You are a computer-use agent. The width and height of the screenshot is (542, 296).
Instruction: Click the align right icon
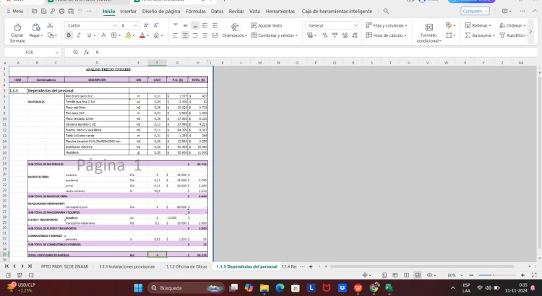(195, 35)
